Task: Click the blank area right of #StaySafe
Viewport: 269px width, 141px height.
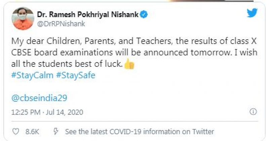Action: tap(168, 75)
